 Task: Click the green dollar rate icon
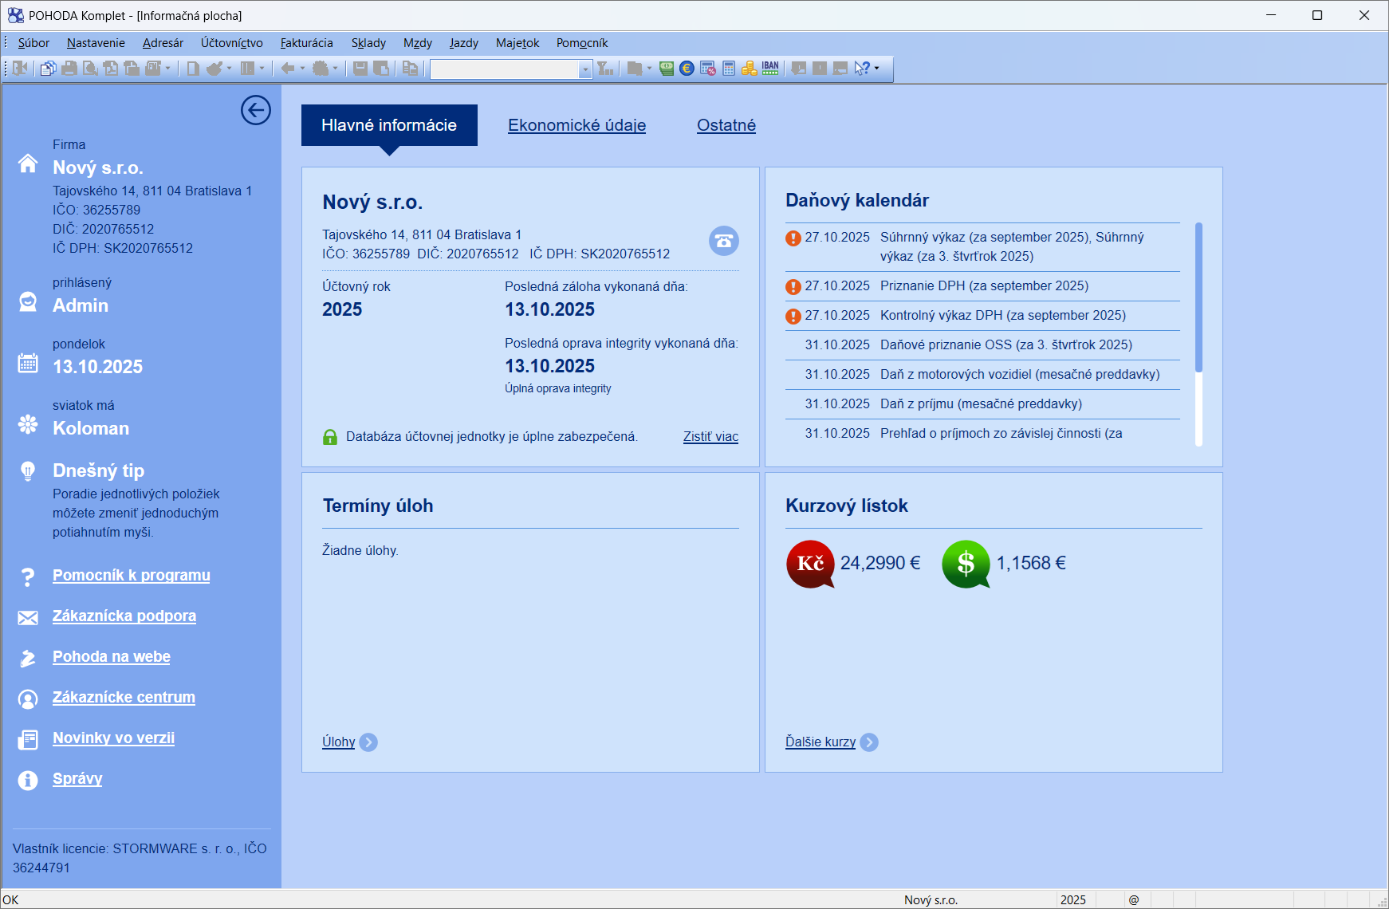[x=966, y=564]
